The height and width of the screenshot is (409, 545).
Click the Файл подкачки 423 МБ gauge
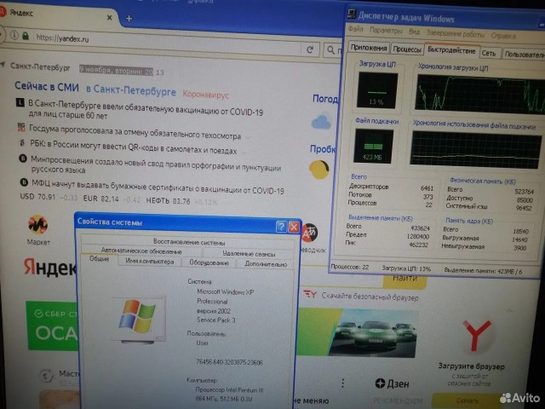[374, 146]
